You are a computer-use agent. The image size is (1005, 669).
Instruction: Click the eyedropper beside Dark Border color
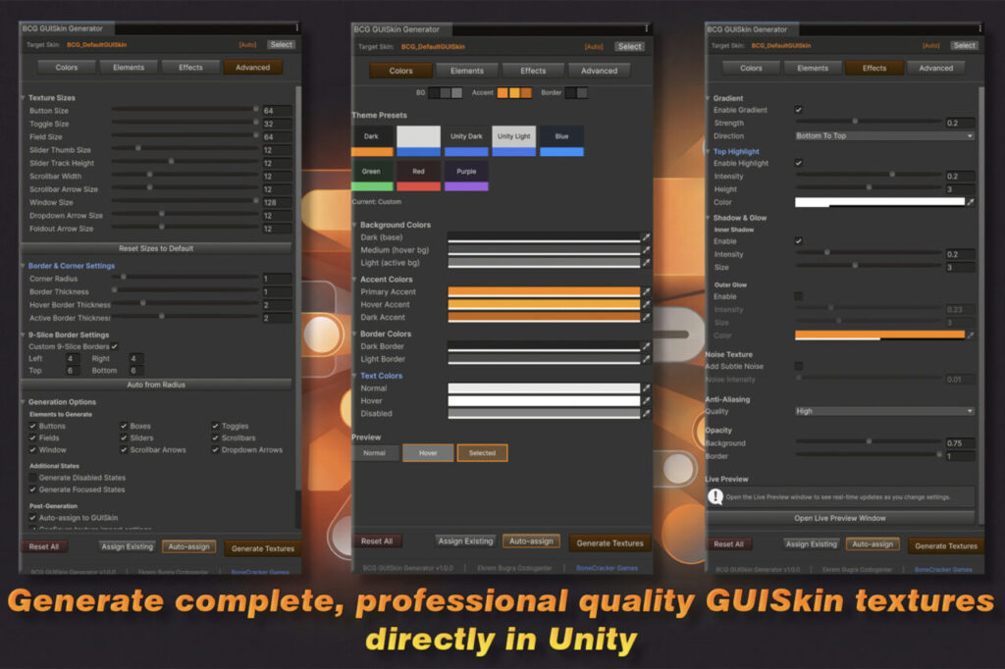[x=647, y=345]
